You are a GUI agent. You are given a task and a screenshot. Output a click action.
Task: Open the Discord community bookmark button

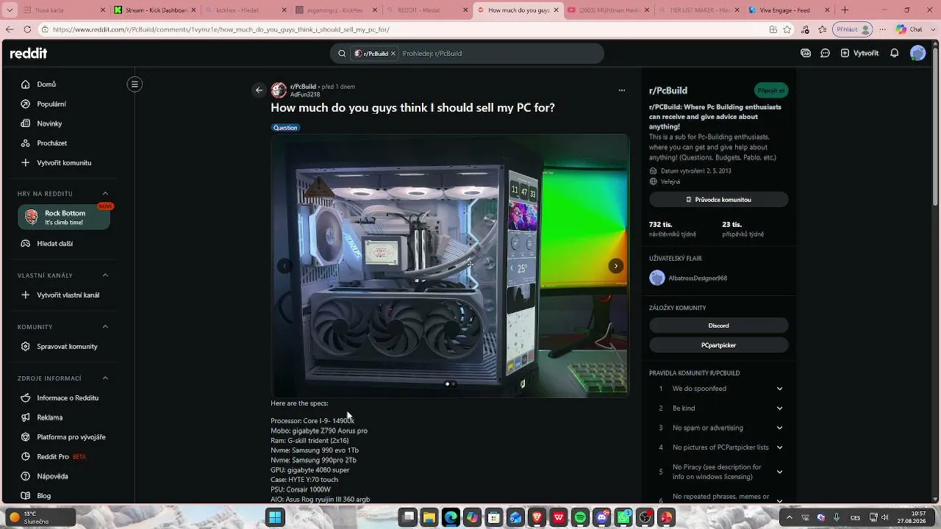tap(719, 325)
